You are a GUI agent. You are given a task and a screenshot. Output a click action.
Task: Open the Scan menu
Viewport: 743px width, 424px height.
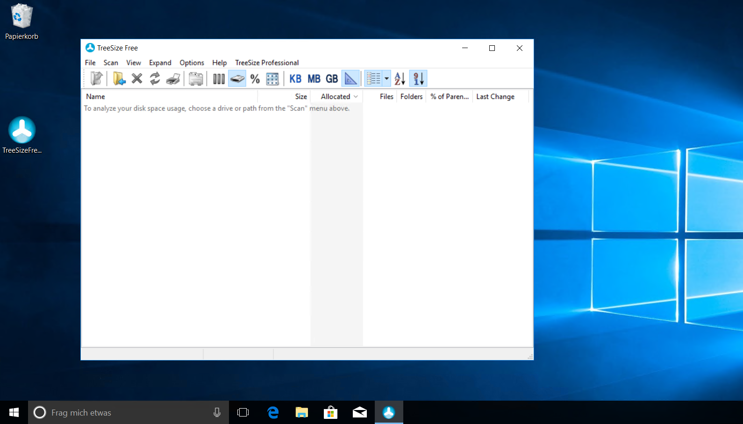[111, 63]
